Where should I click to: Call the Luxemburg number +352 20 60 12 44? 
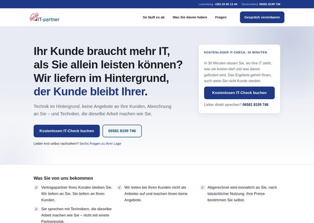tap(226, 4)
